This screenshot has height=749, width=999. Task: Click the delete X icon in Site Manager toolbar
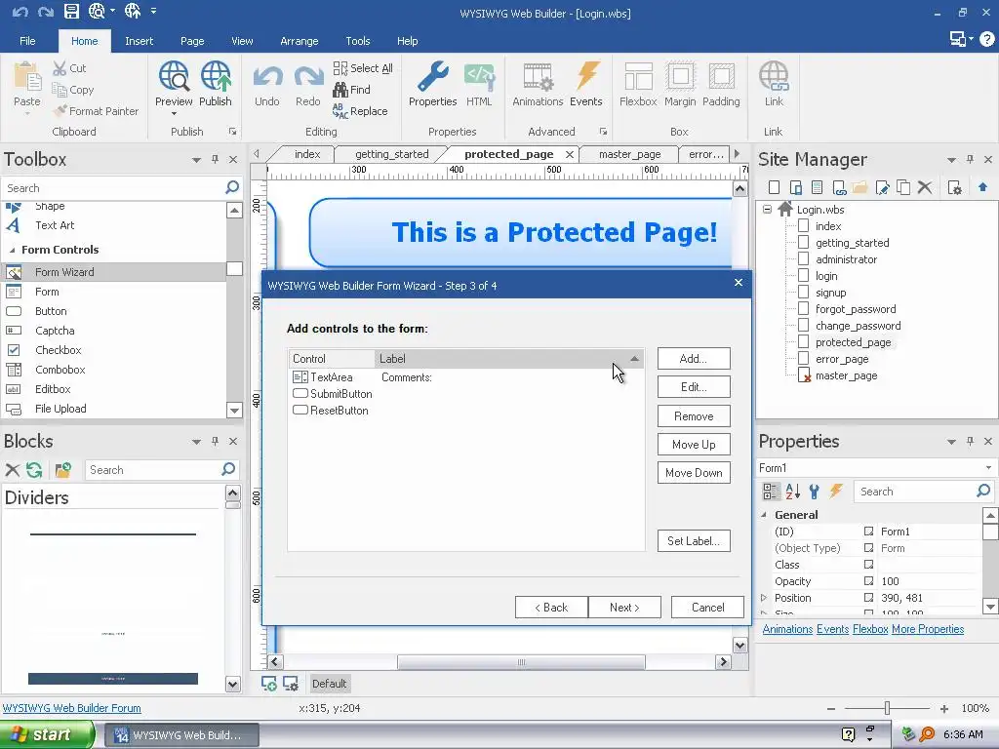point(925,187)
